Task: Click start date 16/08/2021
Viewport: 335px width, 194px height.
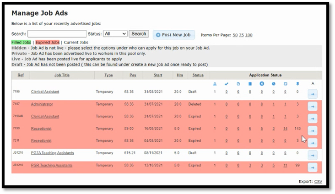Action: tap(153, 129)
